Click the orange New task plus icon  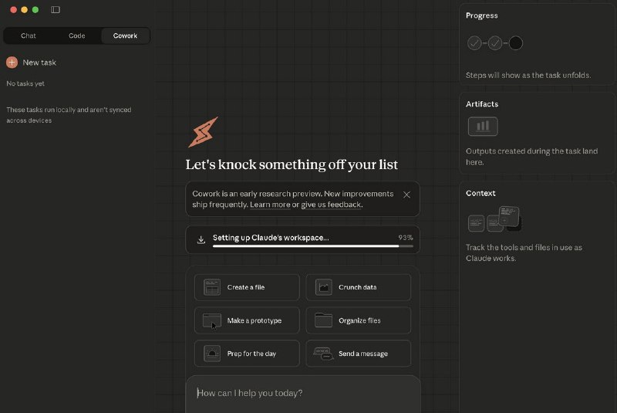12,63
